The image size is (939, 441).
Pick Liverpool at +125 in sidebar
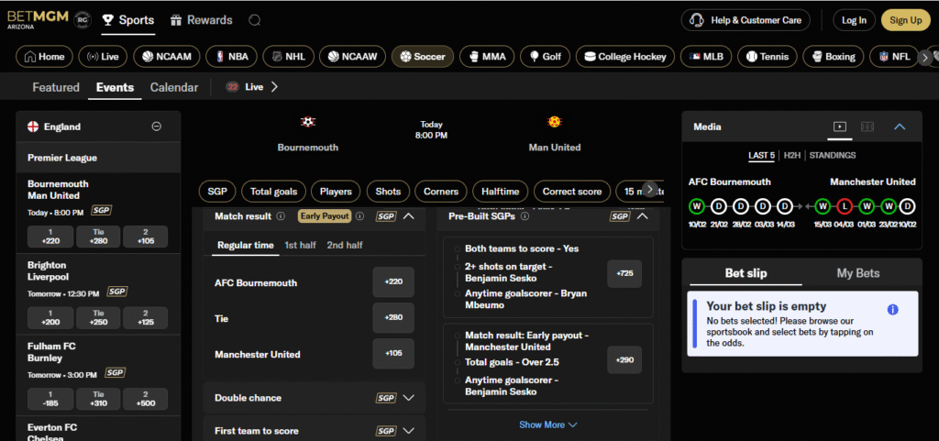click(x=146, y=318)
